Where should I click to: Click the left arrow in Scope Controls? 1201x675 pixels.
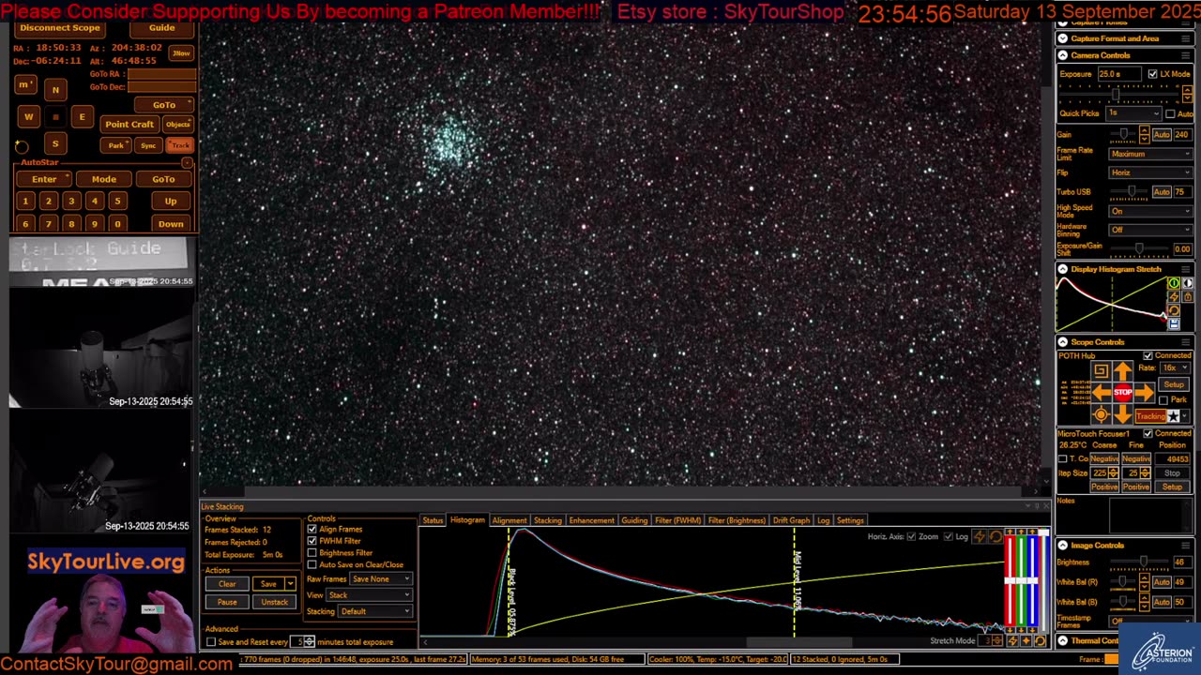tap(1101, 393)
